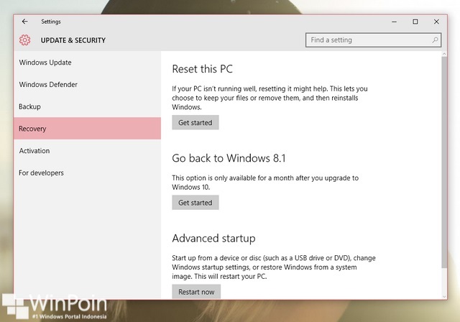The width and height of the screenshot is (460, 322).
Task: Click the Update & Security gear icon
Action: (x=25, y=40)
